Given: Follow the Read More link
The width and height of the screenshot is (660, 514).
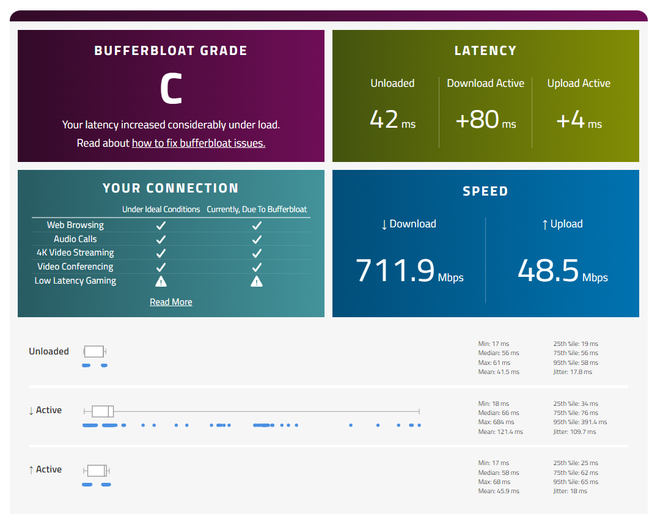Looking at the screenshot, I should [x=171, y=302].
